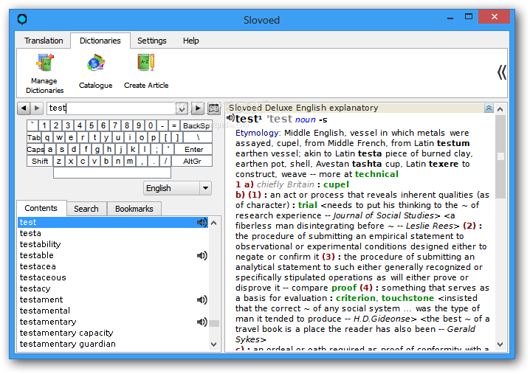The height and width of the screenshot is (374, 530).
Task: Go forward in search history
Action: coord(37,108)
